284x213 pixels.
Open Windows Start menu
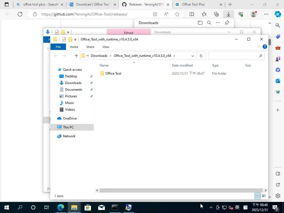pyautogui.click(x=7, y=207)
